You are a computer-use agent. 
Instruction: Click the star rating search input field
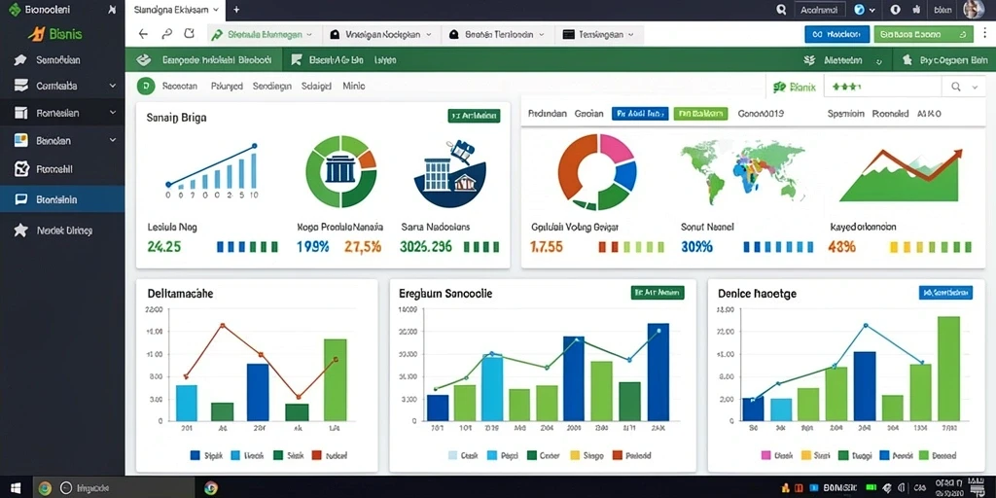pos(881,87)
